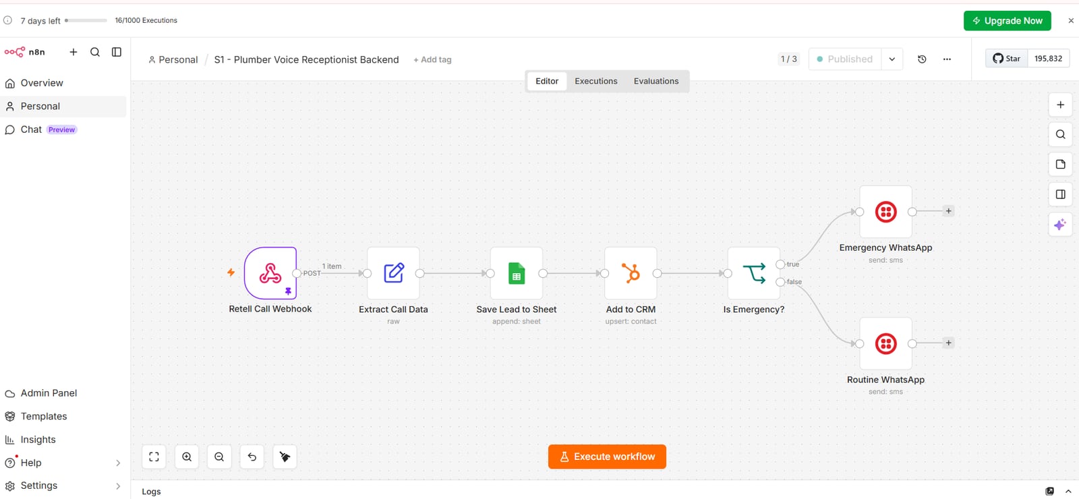
Task: Collapse the left sidebar
Action: point(117,52)
